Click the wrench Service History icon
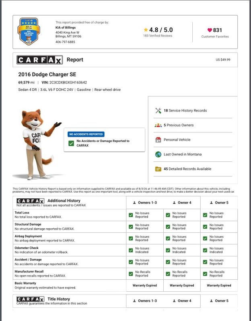 pos(158,111)
